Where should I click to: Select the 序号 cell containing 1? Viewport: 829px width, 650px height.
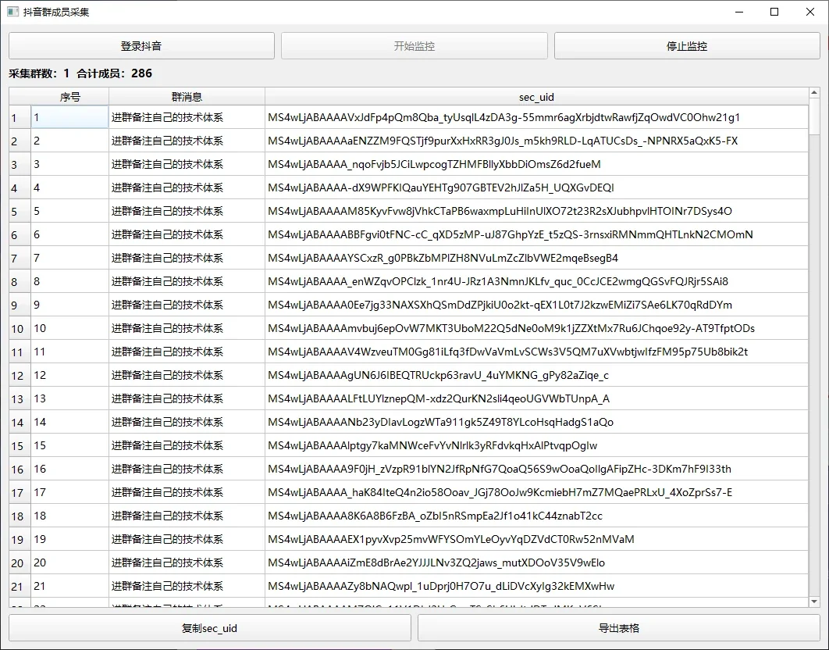coord(69,117)
